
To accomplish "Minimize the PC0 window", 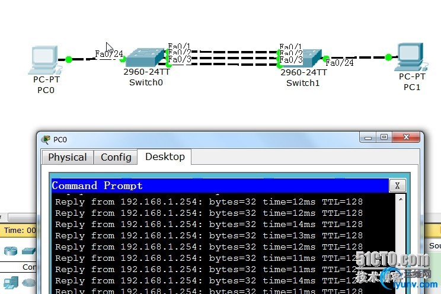I will tap(368, 138).
